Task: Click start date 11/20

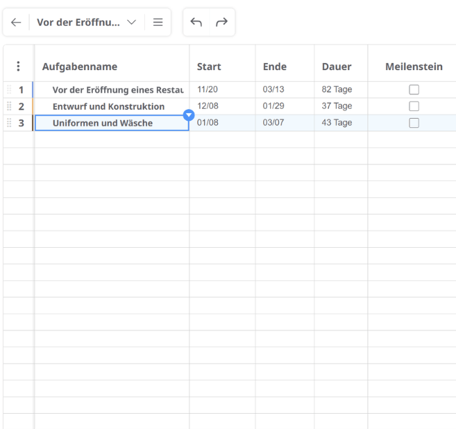Action: (208, 90)
